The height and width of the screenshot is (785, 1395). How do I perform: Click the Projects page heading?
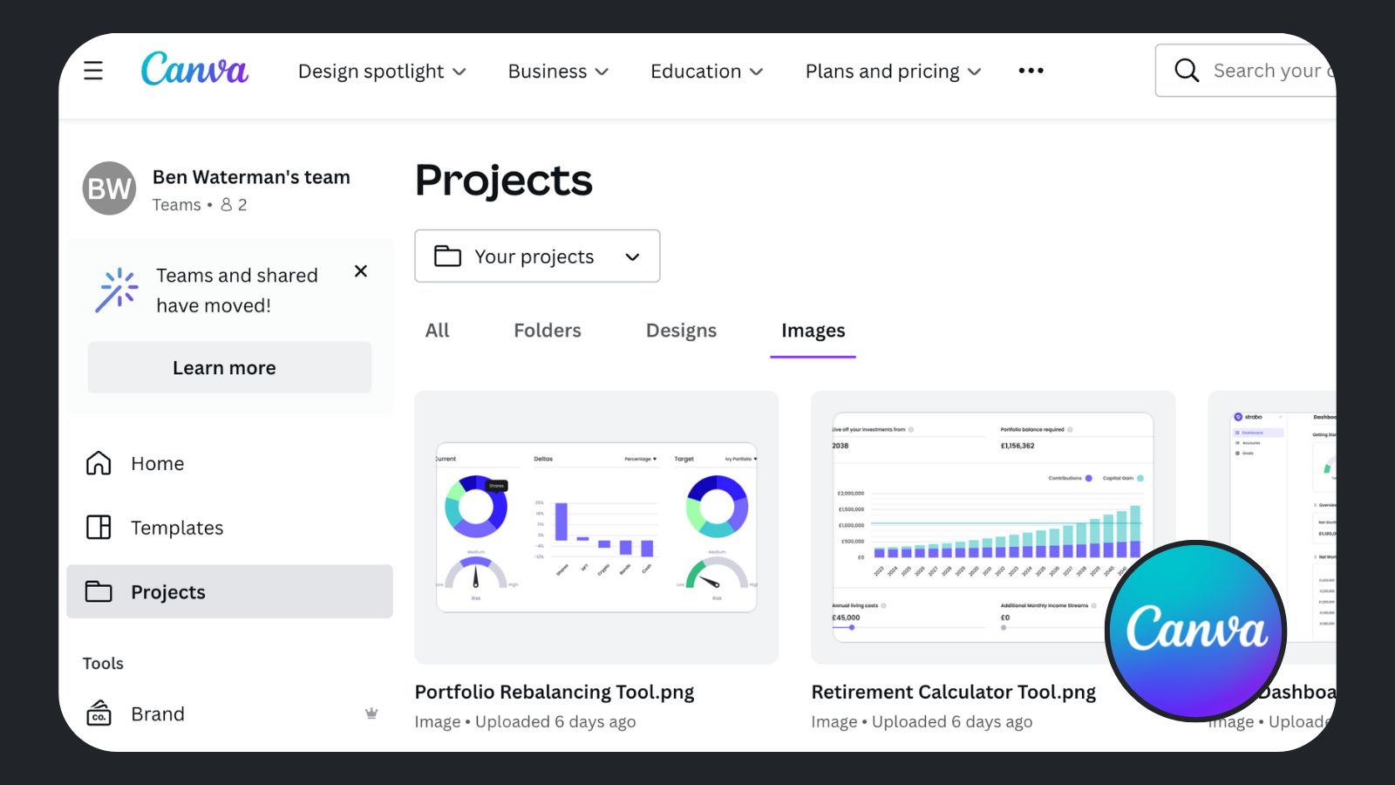pyautogui.click(x=504, y=181)
